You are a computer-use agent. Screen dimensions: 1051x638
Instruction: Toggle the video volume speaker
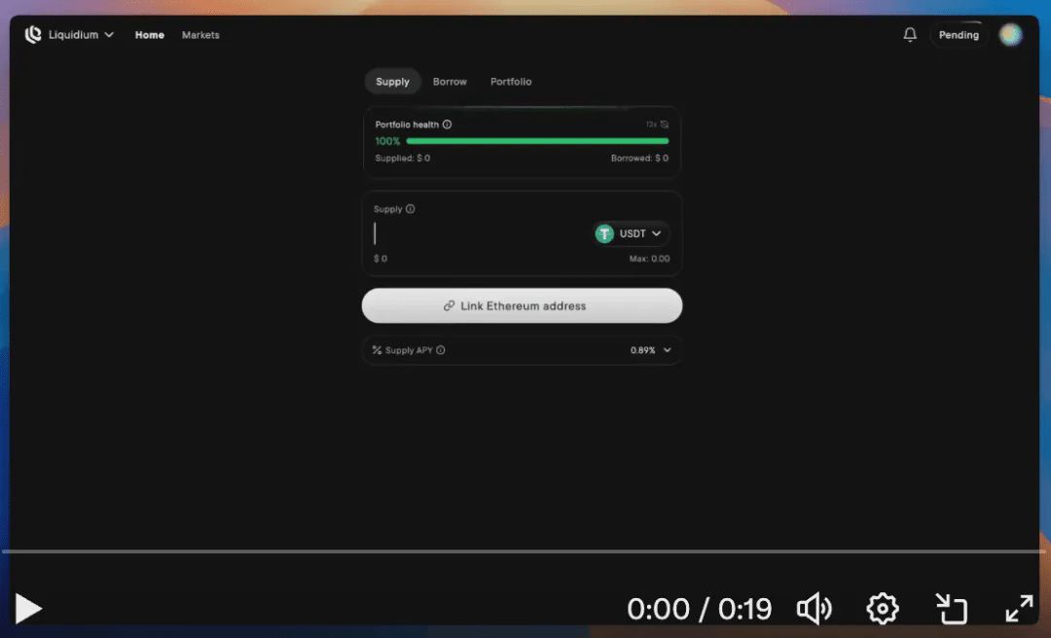815,609
